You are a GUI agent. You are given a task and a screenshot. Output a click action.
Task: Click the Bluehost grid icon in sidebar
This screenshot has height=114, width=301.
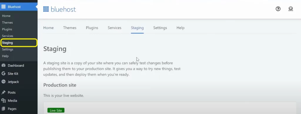4,7
